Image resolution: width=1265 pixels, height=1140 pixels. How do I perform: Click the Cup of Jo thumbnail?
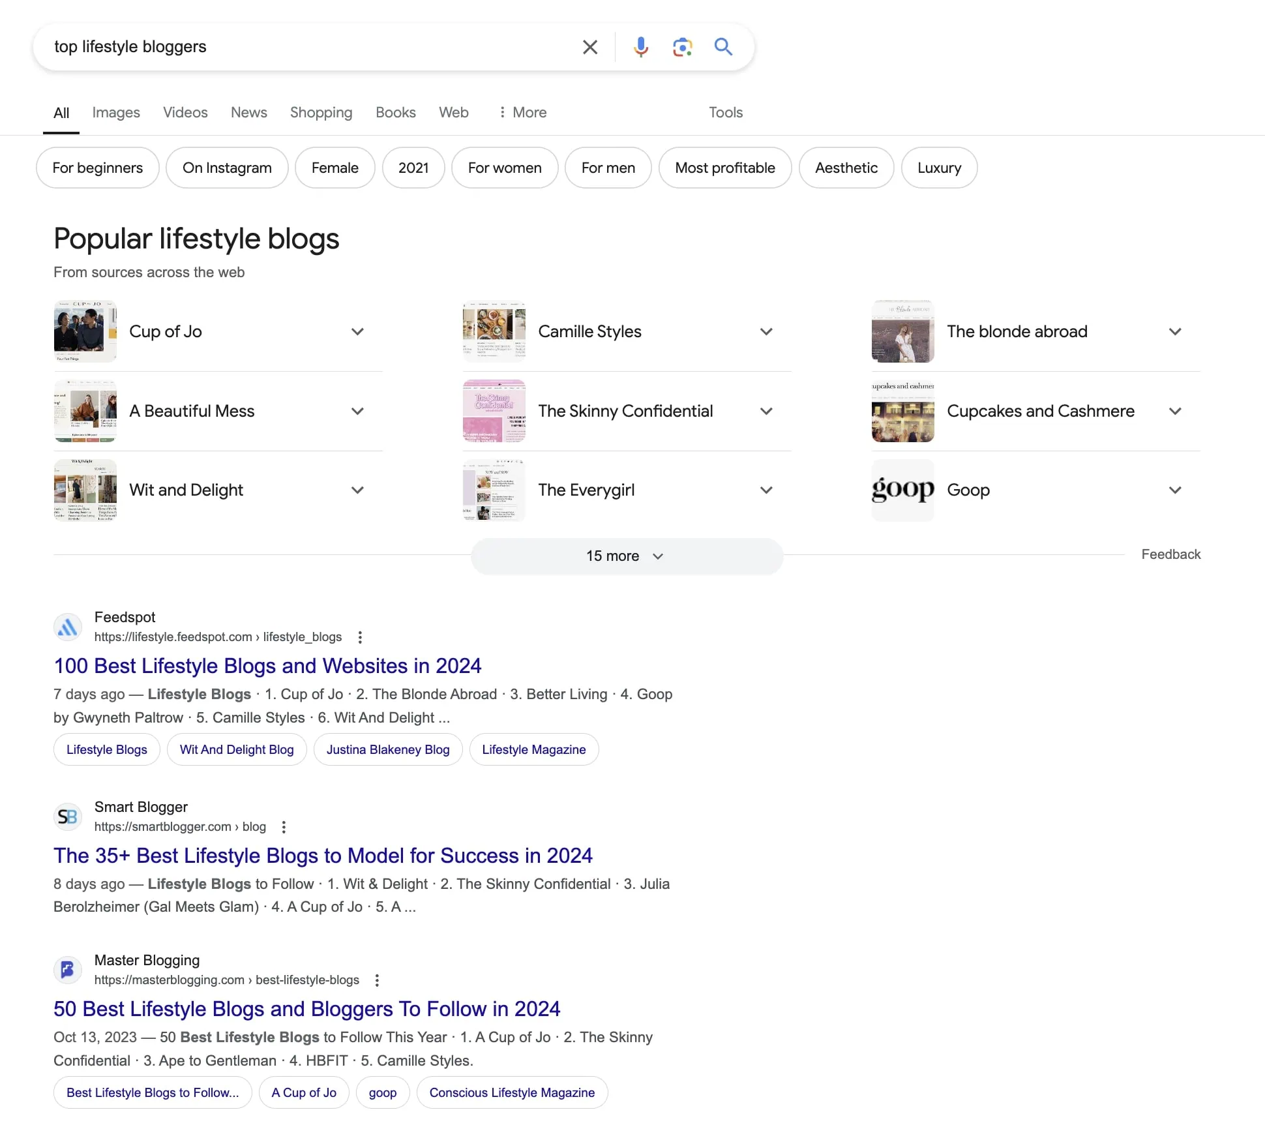pyautogui.click(x=85, y=331)
